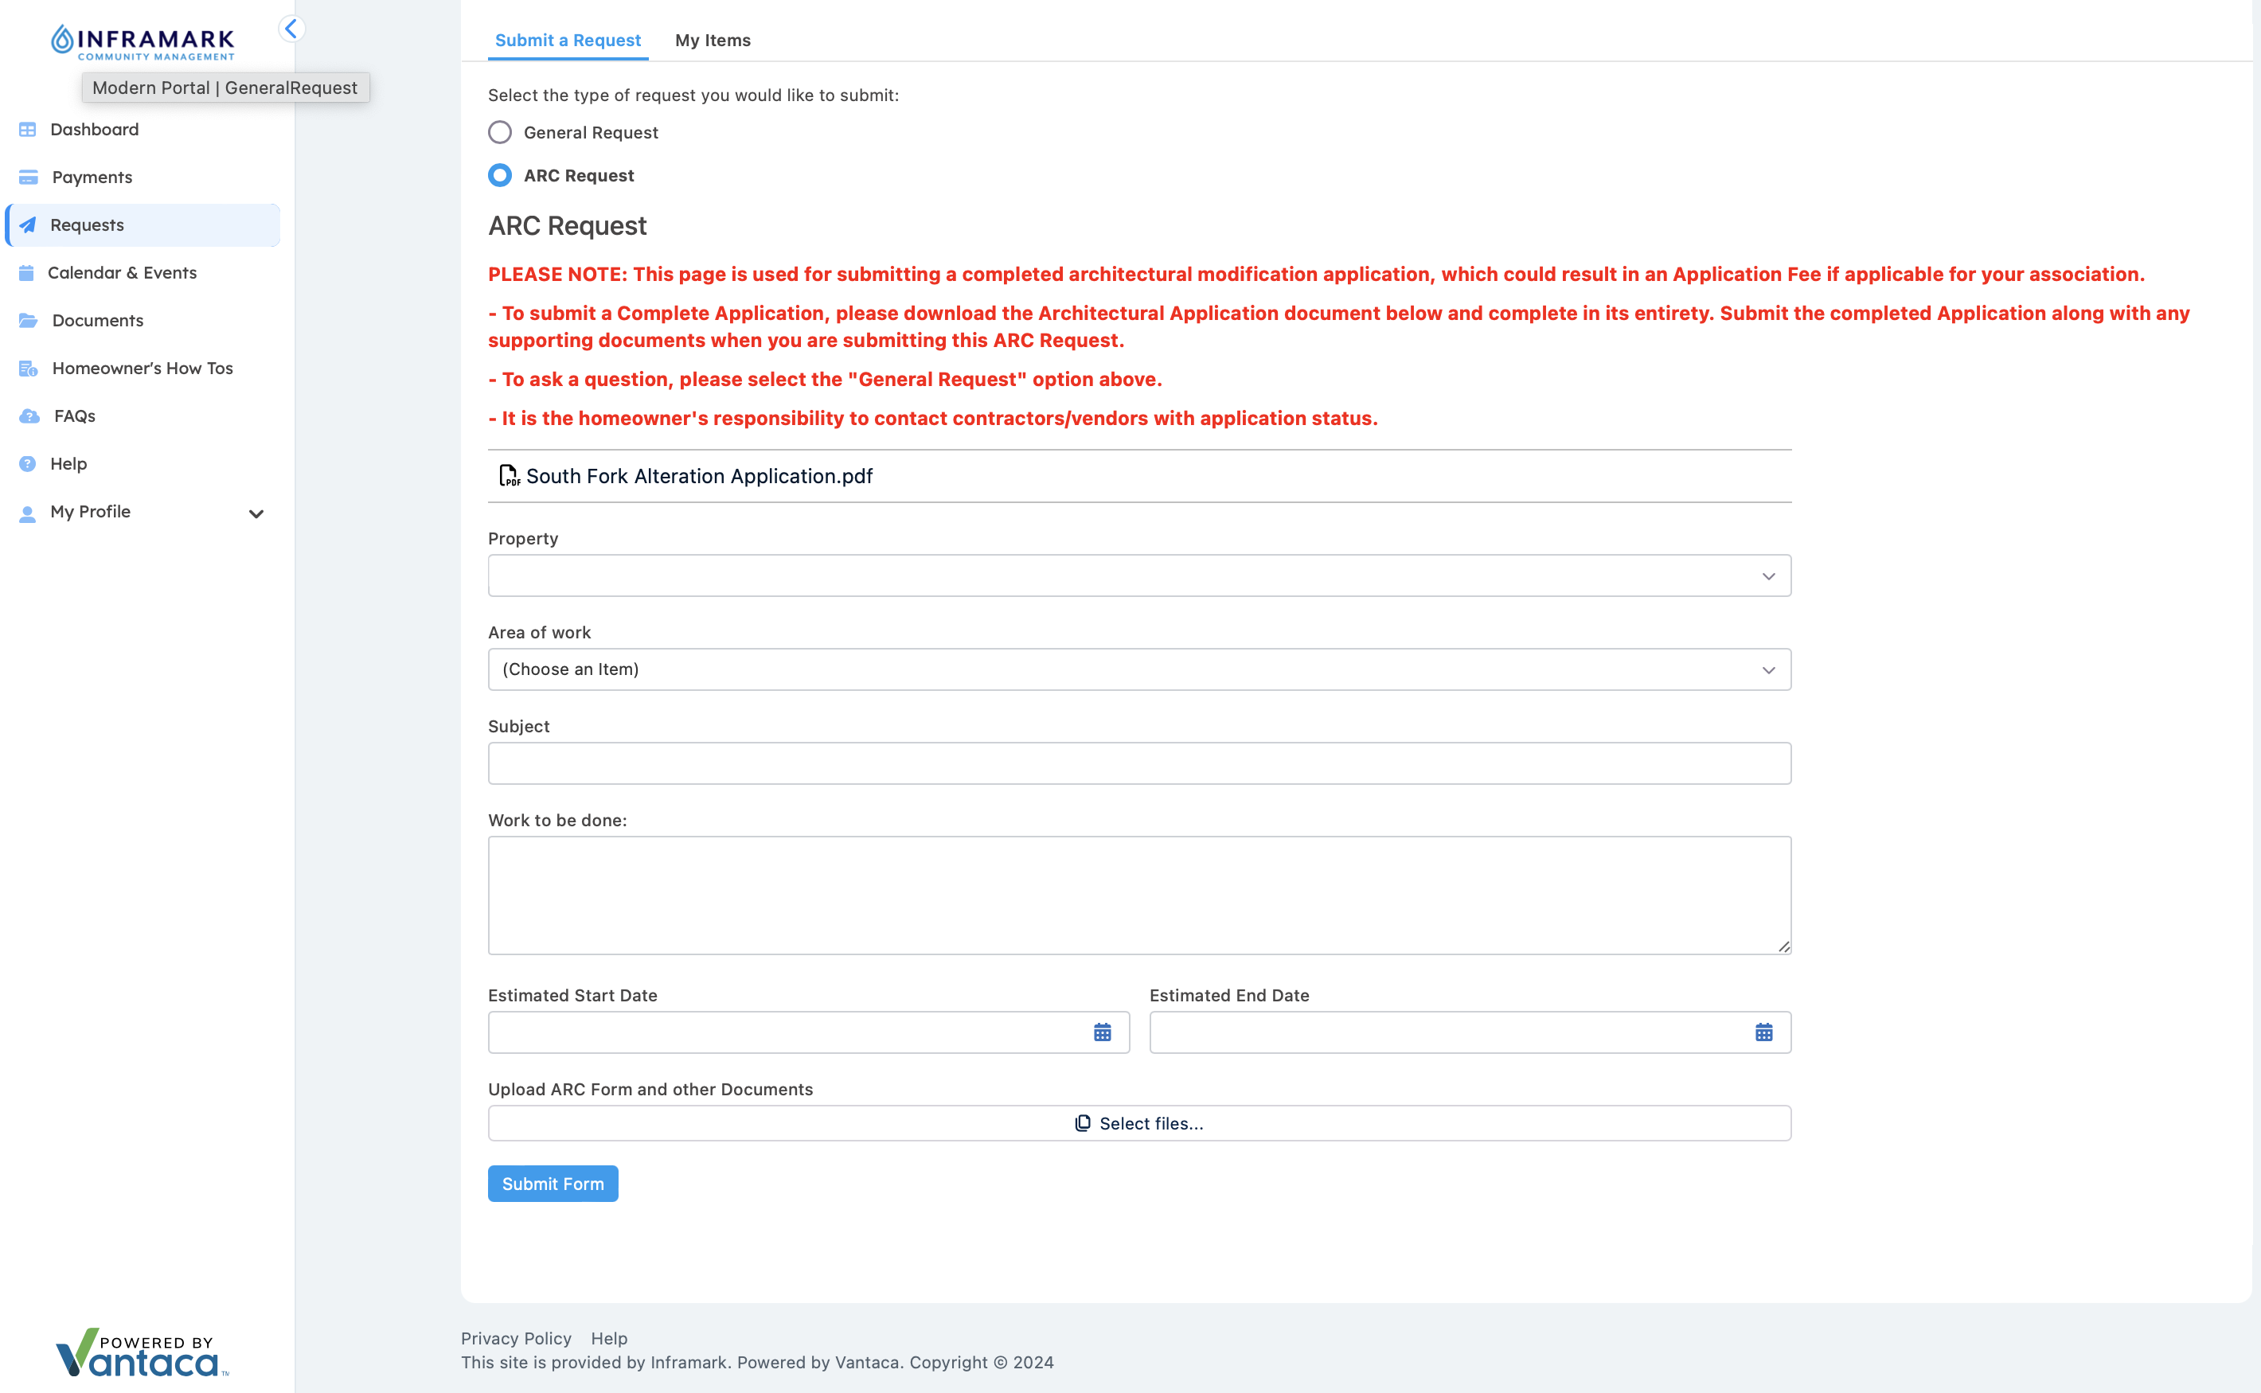
Task: Switch to the Submit a Request tab
Action: [568, 41]
